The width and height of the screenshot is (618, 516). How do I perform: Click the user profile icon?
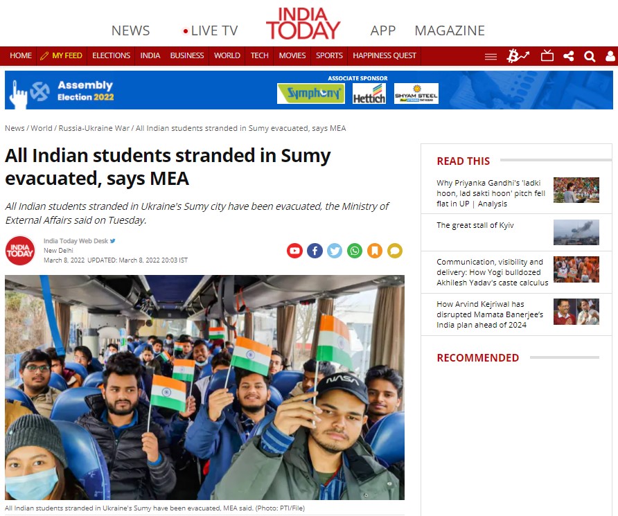click(610, 56)
